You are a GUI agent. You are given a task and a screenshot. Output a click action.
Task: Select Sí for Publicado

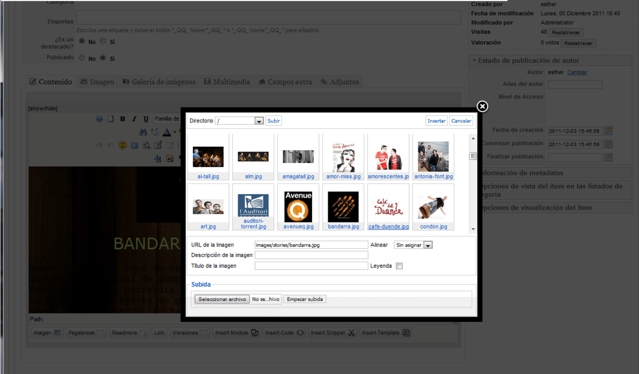(x=103, y=58)
